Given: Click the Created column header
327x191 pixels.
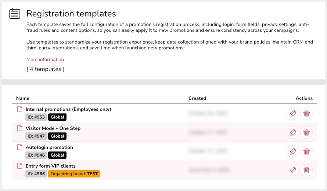Looking at the screenshot, I should [x=197, y=98].
